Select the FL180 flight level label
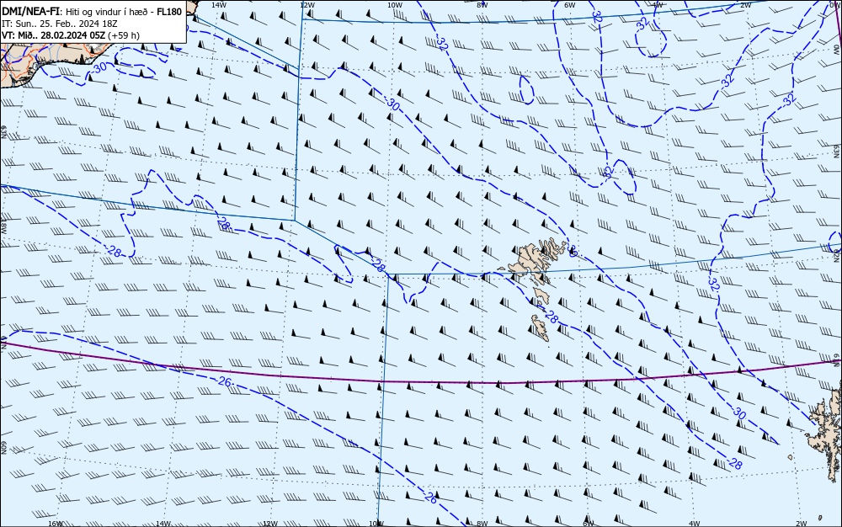 point(169,12)
